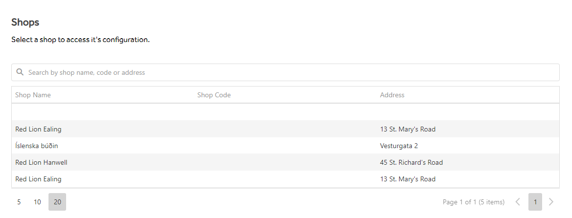Set page size to 10 items

point(37,202)
